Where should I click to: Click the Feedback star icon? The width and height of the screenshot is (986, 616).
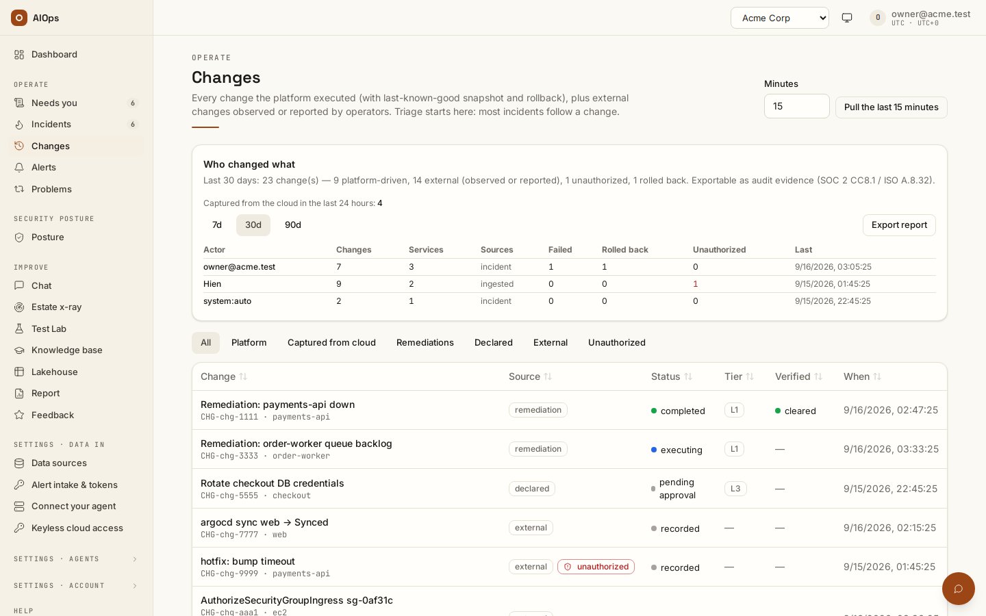point(19,415)
